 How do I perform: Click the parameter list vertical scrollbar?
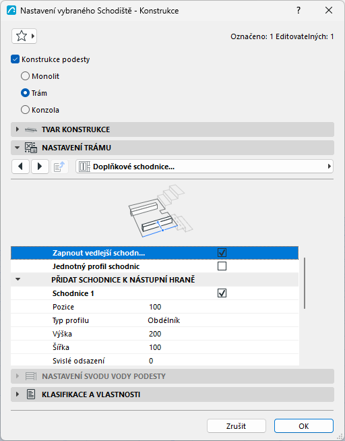coord(305,283)
